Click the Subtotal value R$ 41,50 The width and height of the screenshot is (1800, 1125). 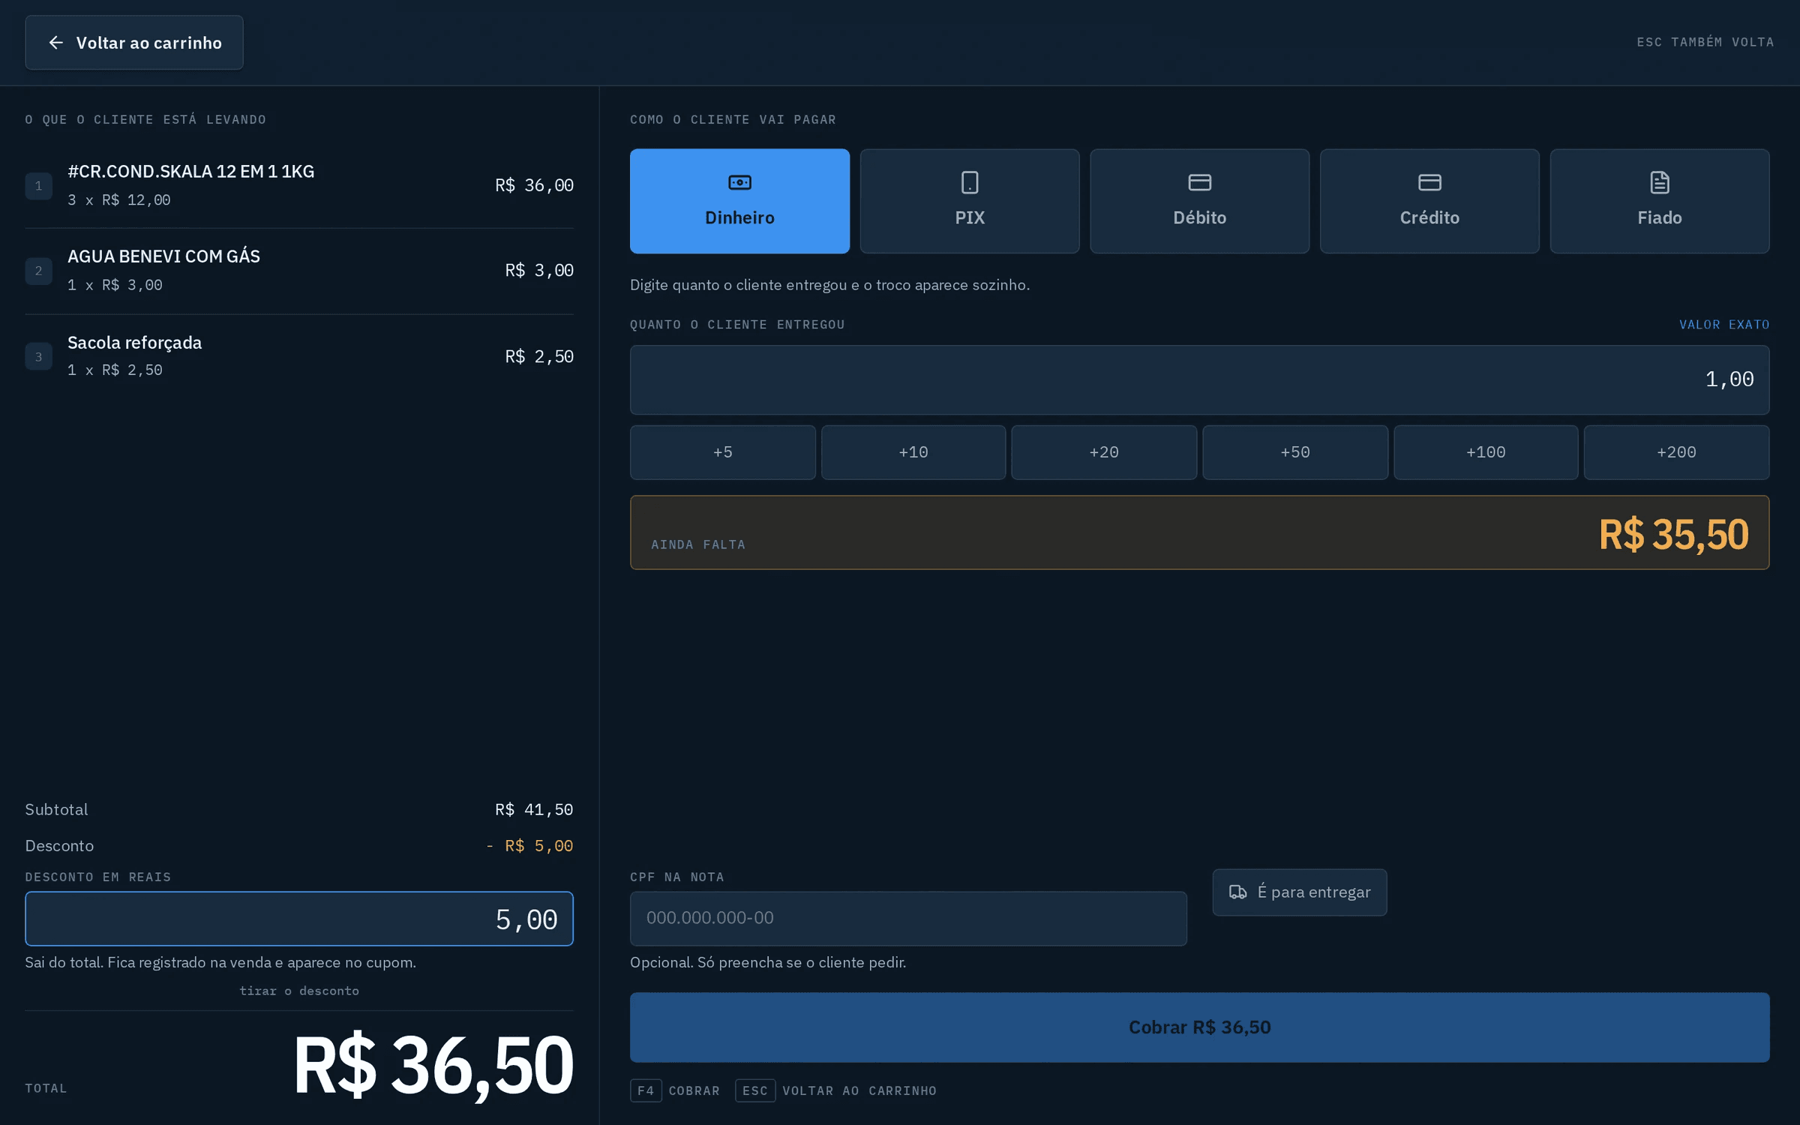(x=534, y=809)
